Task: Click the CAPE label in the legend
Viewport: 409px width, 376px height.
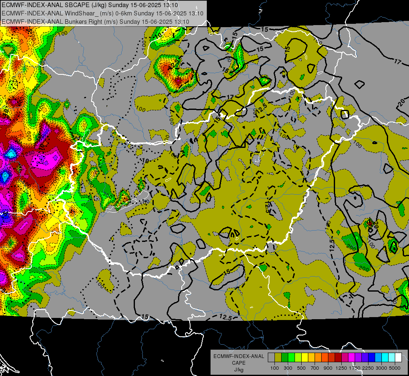Action: click(239, 363)
